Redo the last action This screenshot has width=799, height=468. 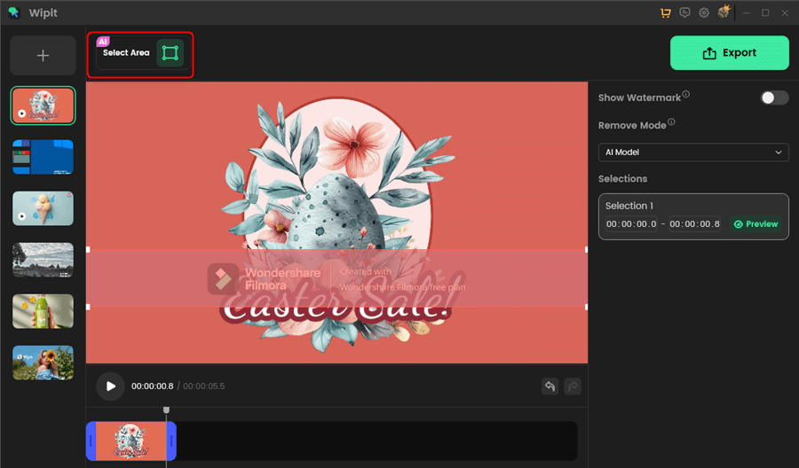point(573,386)
